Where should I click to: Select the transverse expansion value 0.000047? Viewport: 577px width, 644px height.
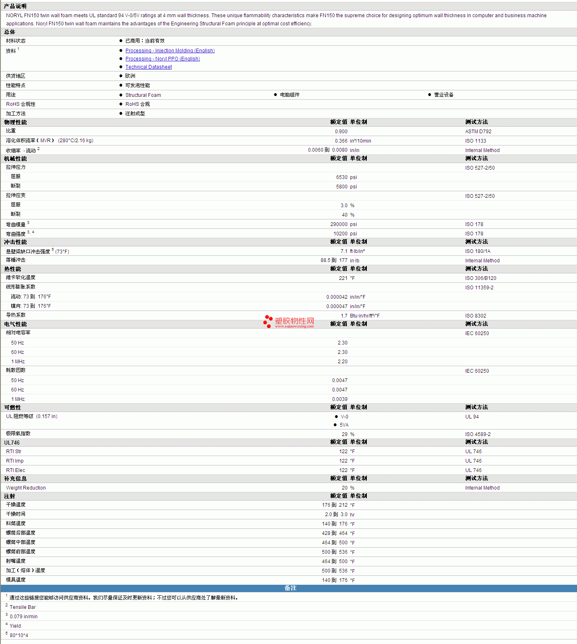[337, 306]
